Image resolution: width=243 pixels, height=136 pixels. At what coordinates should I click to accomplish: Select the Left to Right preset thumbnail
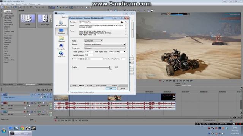point(45,21)
